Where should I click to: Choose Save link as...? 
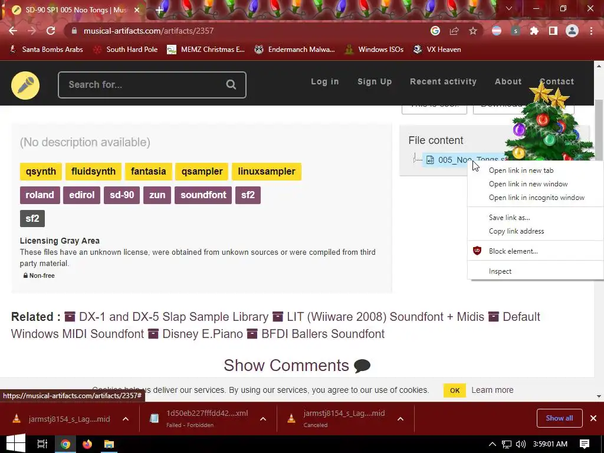point(536,217)
